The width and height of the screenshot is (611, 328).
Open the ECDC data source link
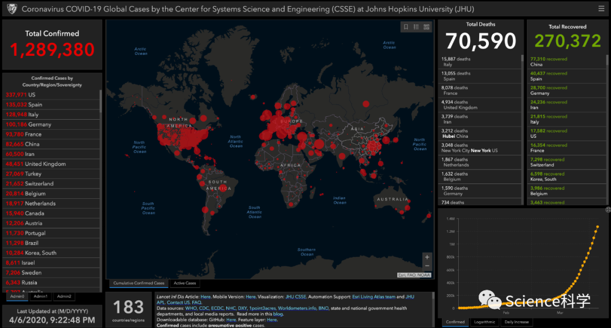(217, 308)
